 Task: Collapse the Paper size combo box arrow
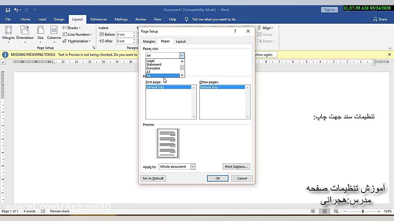[x=182, y=56]
